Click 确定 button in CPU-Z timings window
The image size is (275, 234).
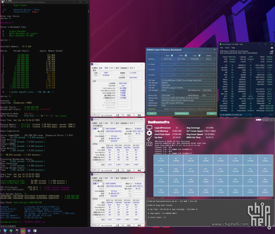click(x=139, y=115)
